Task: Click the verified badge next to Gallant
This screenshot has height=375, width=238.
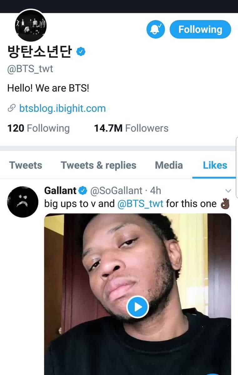Action: point(83,190)
